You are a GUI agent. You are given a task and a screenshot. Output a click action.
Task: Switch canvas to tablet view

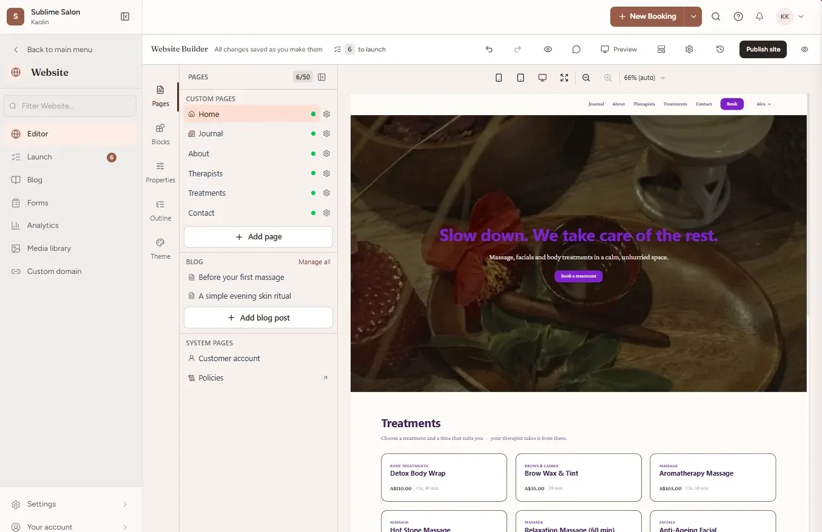click(x=520, y=78)
